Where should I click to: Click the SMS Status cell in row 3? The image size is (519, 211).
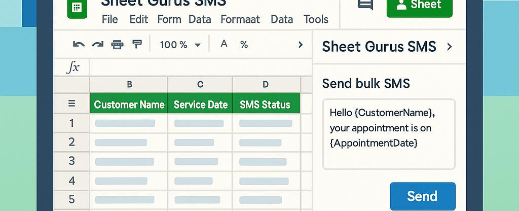[x=266, y=162]
